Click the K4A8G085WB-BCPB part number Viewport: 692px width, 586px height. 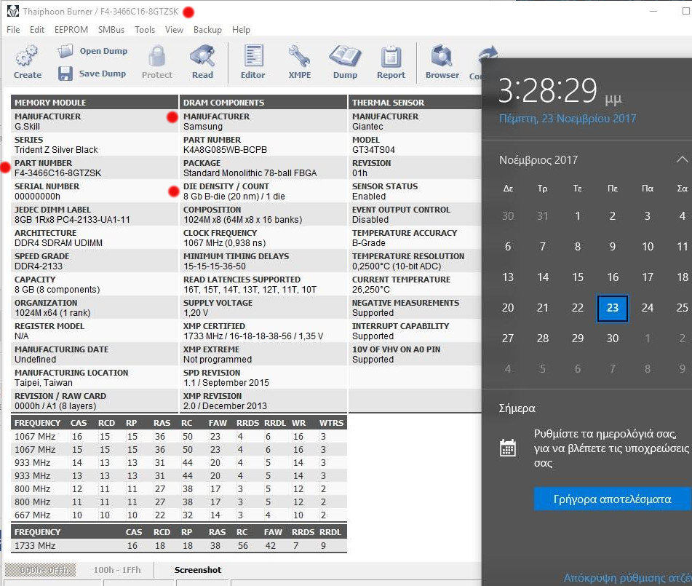[x=225, y=150]
